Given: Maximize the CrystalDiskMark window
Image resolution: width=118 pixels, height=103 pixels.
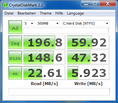Looking at the screenshot, I should tap(95, 4).
